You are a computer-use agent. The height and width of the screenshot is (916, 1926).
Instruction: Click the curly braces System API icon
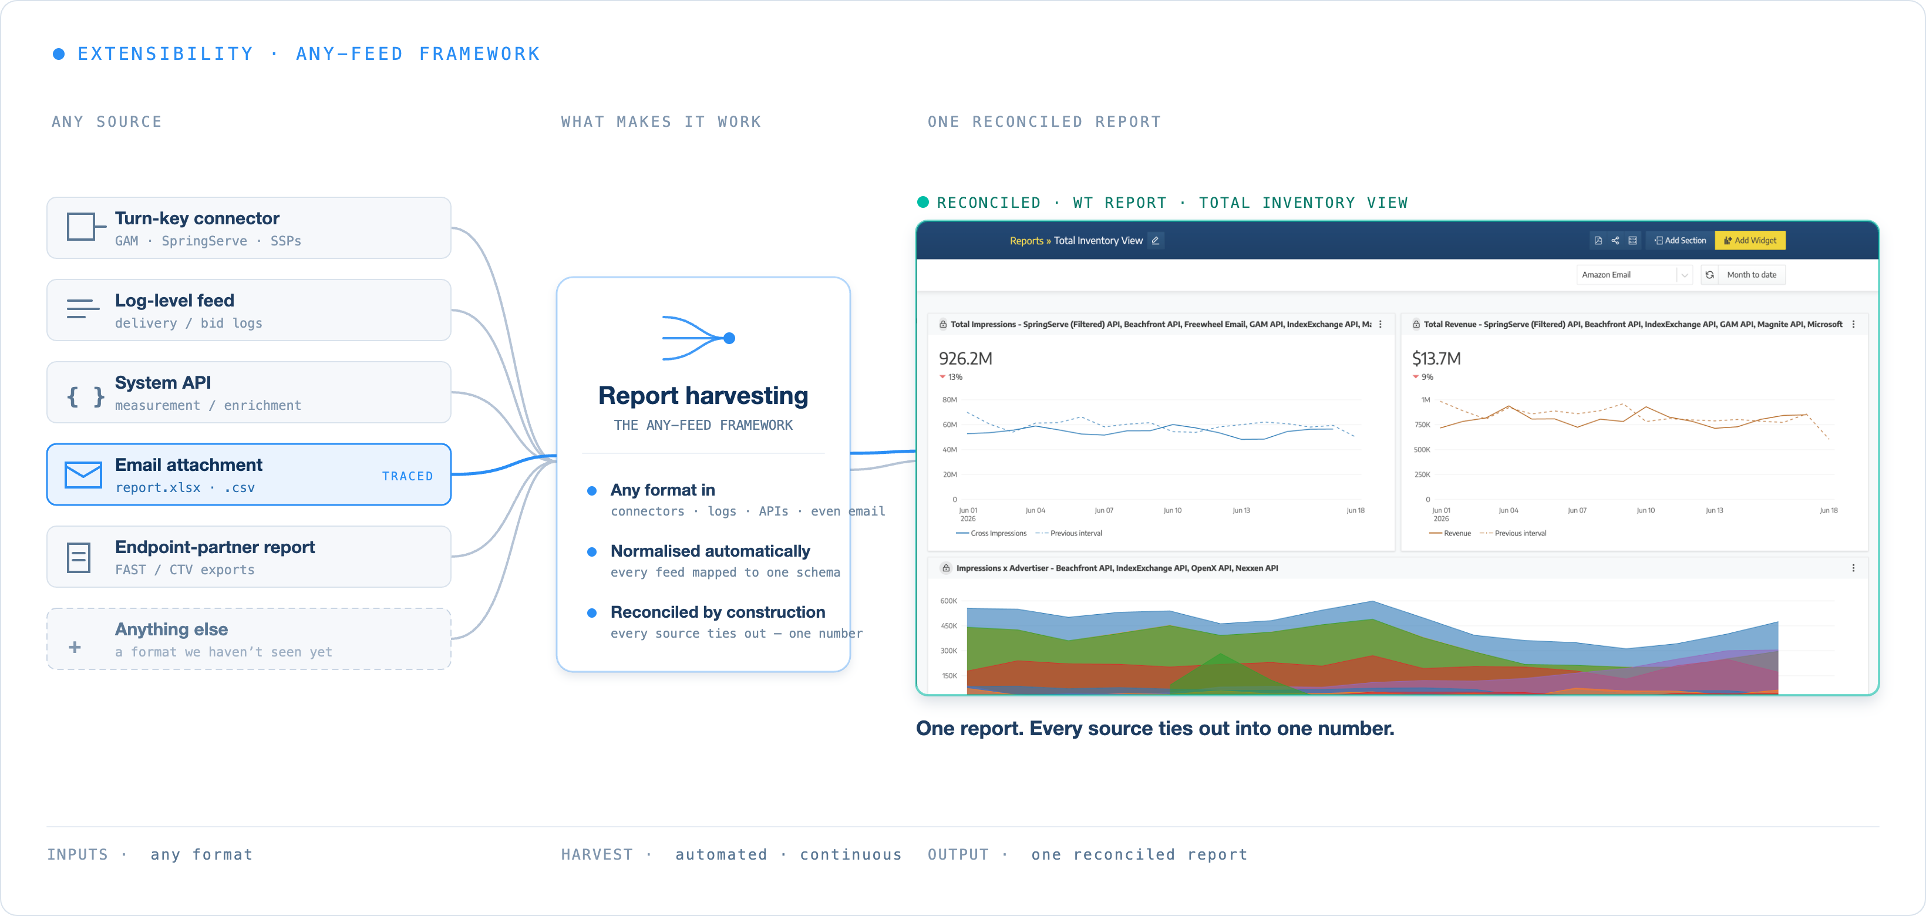point(86,396)
